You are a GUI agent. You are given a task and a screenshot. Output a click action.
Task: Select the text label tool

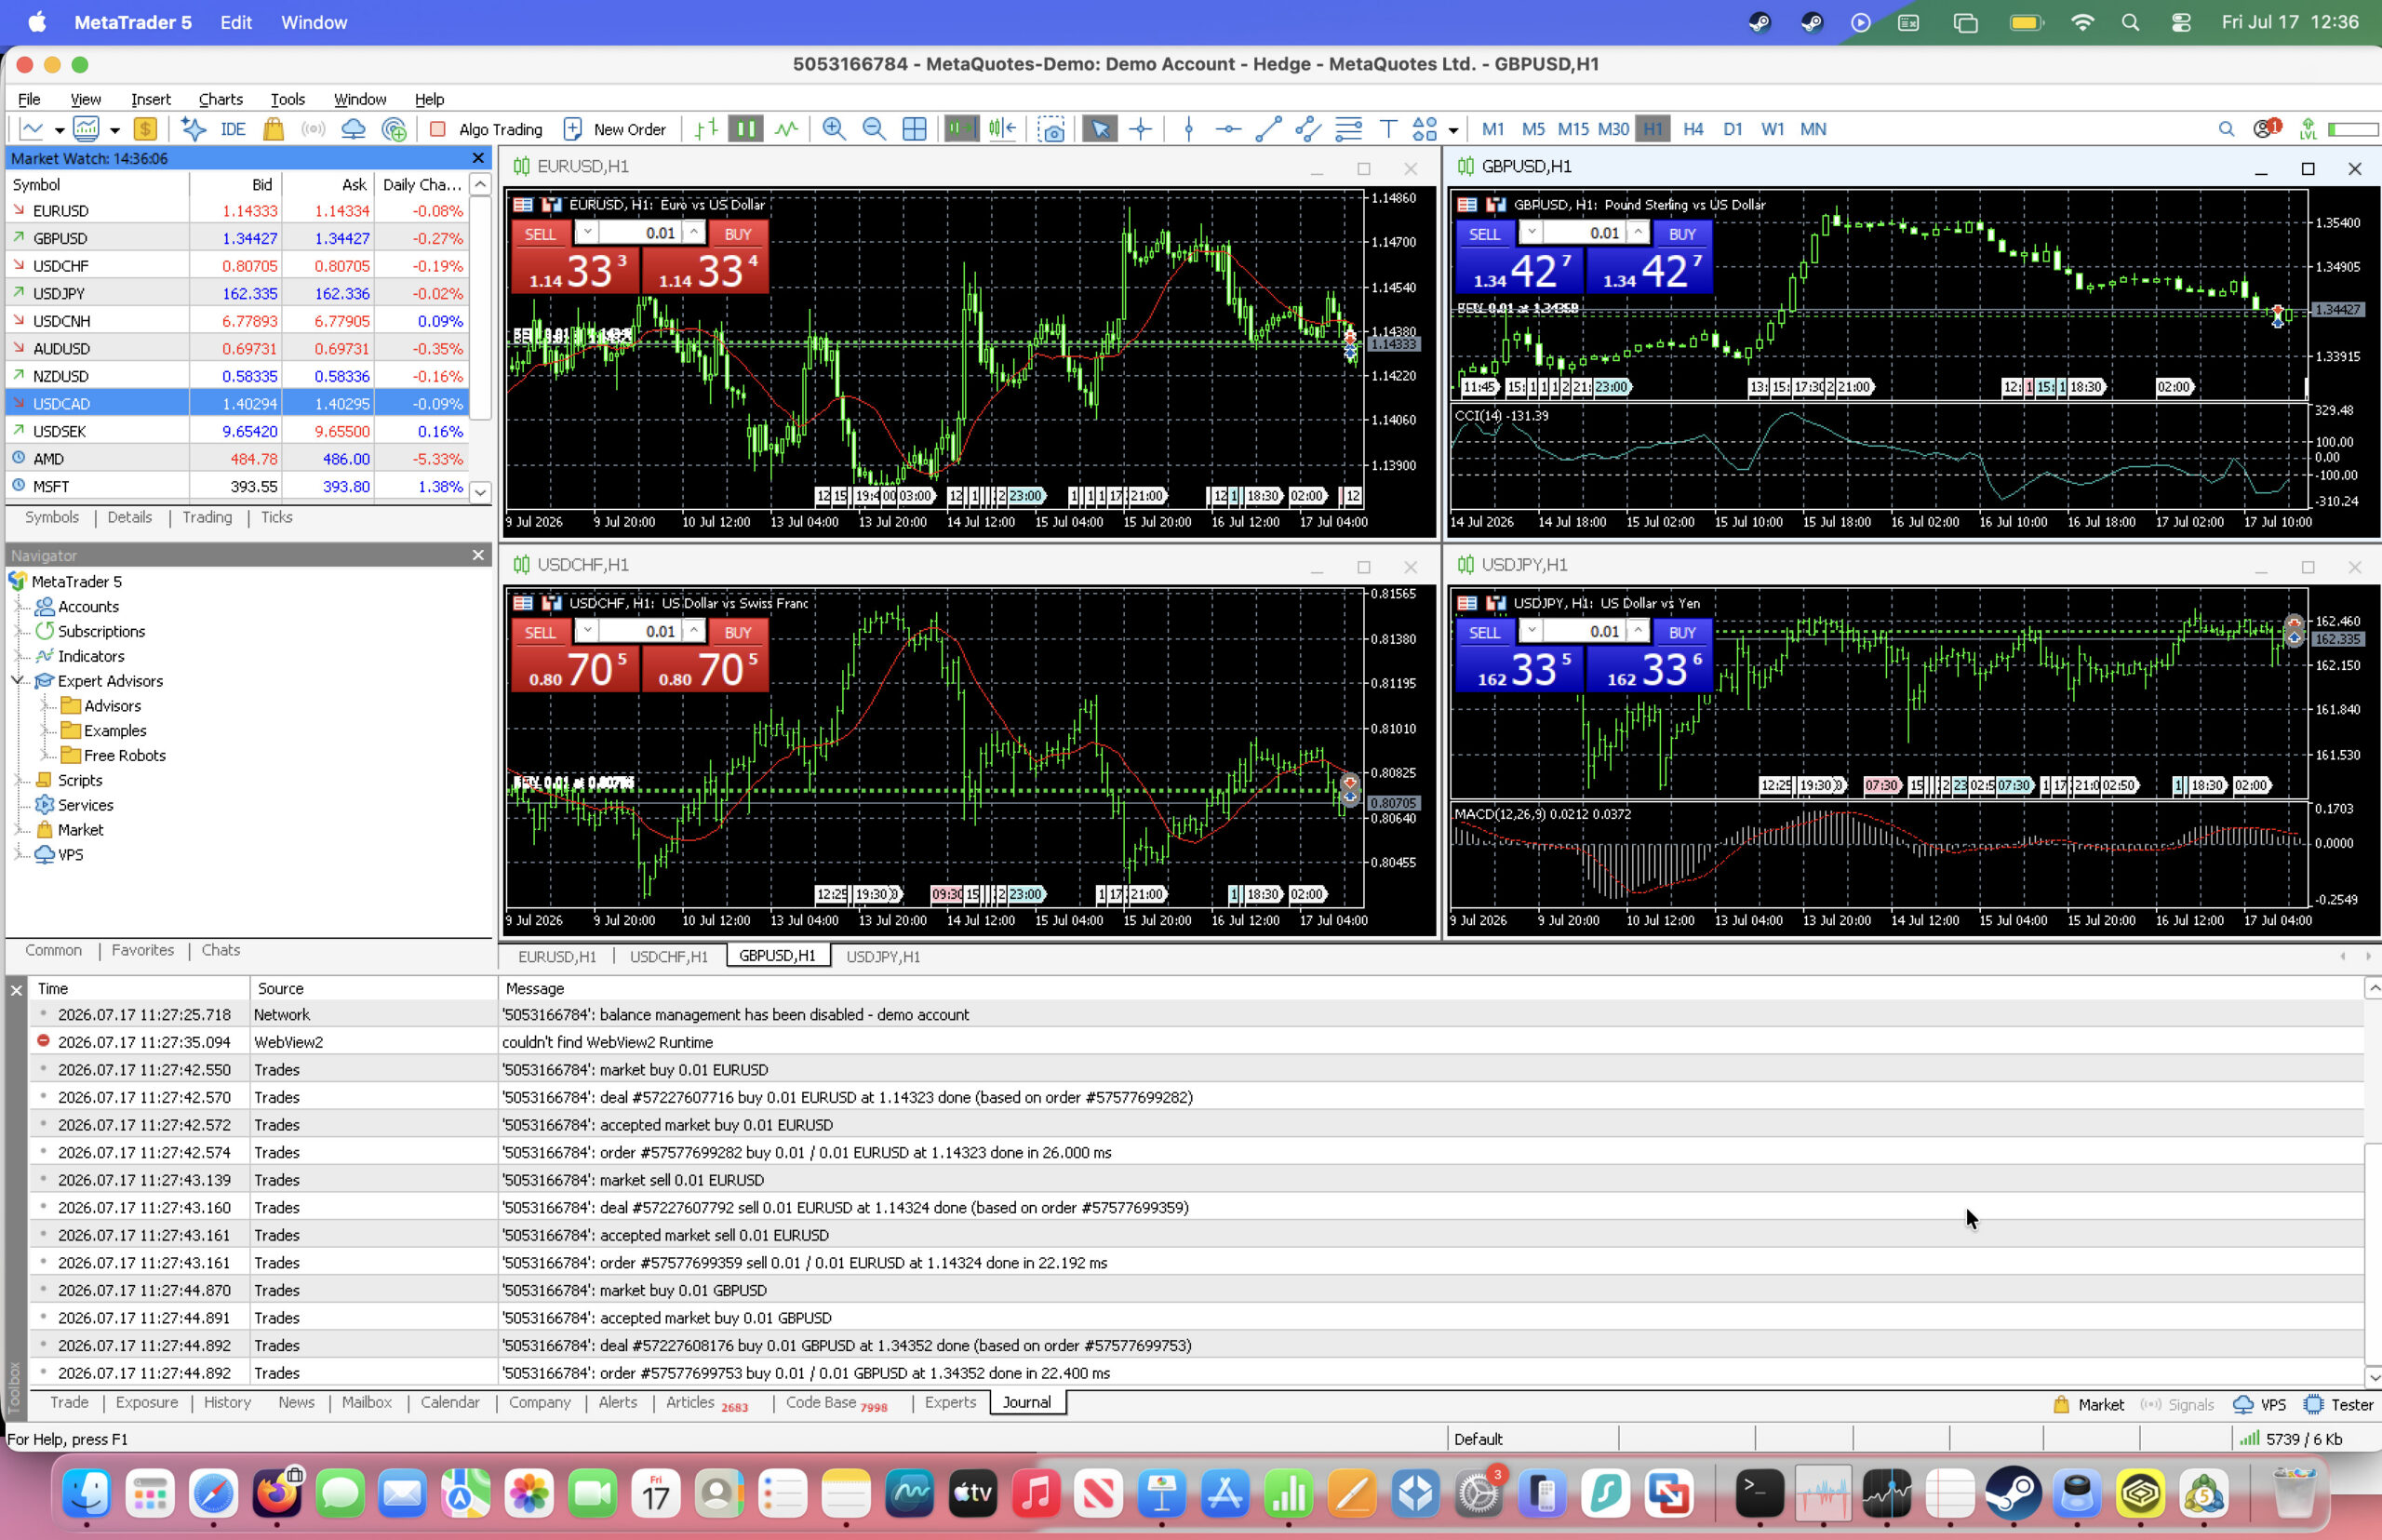[x=1388, y=129]
